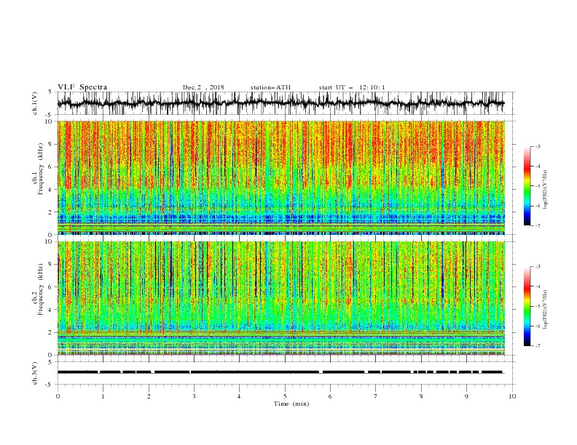This screenshot has height=445, width=577.
Task: Click the "ch.1(V)" axis label
Action: [x=35, y=103]
